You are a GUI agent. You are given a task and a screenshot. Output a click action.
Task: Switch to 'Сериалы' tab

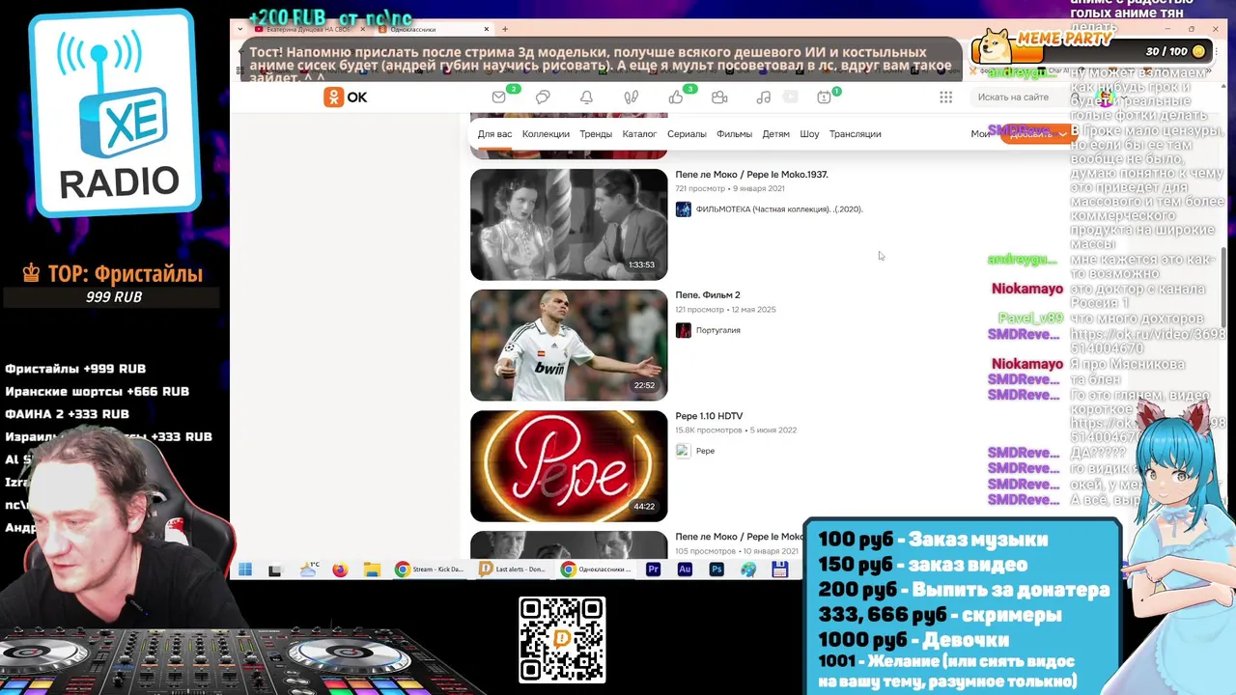(x=687, y=134)
